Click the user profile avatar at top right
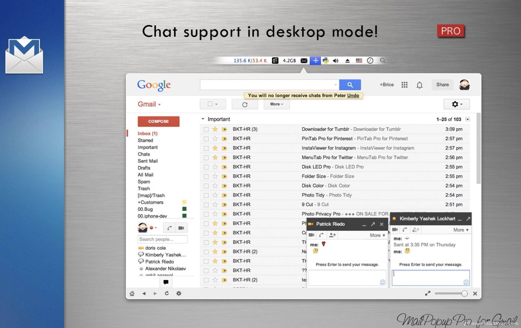The height and width of the screenshot is (328, 521). pyautogui.click(x=464, y=85)
